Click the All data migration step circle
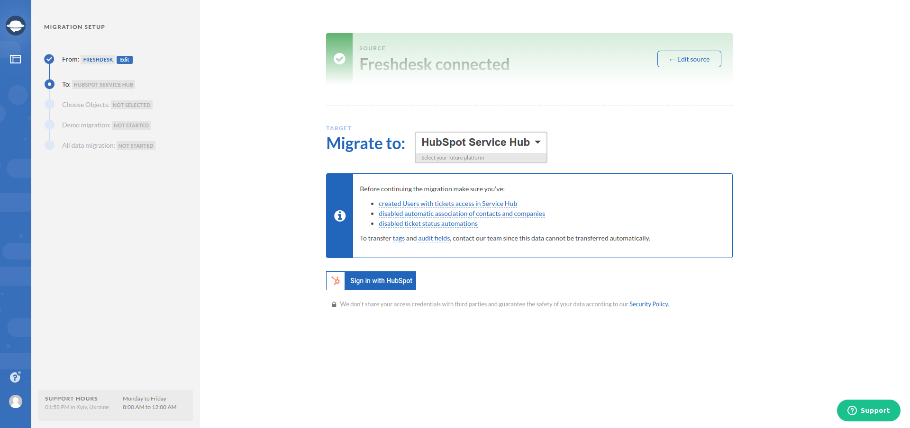 pos(49,145)
